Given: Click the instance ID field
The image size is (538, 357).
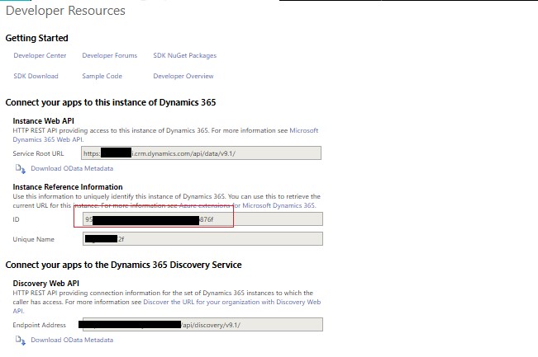Looking at the screenshot, I should [202, 219].
